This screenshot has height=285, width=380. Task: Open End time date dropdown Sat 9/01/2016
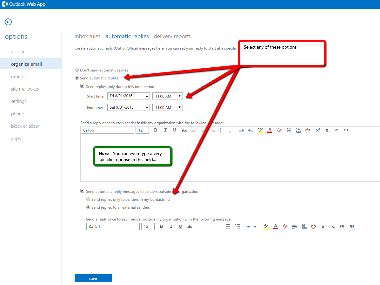[x=129, y=107]
